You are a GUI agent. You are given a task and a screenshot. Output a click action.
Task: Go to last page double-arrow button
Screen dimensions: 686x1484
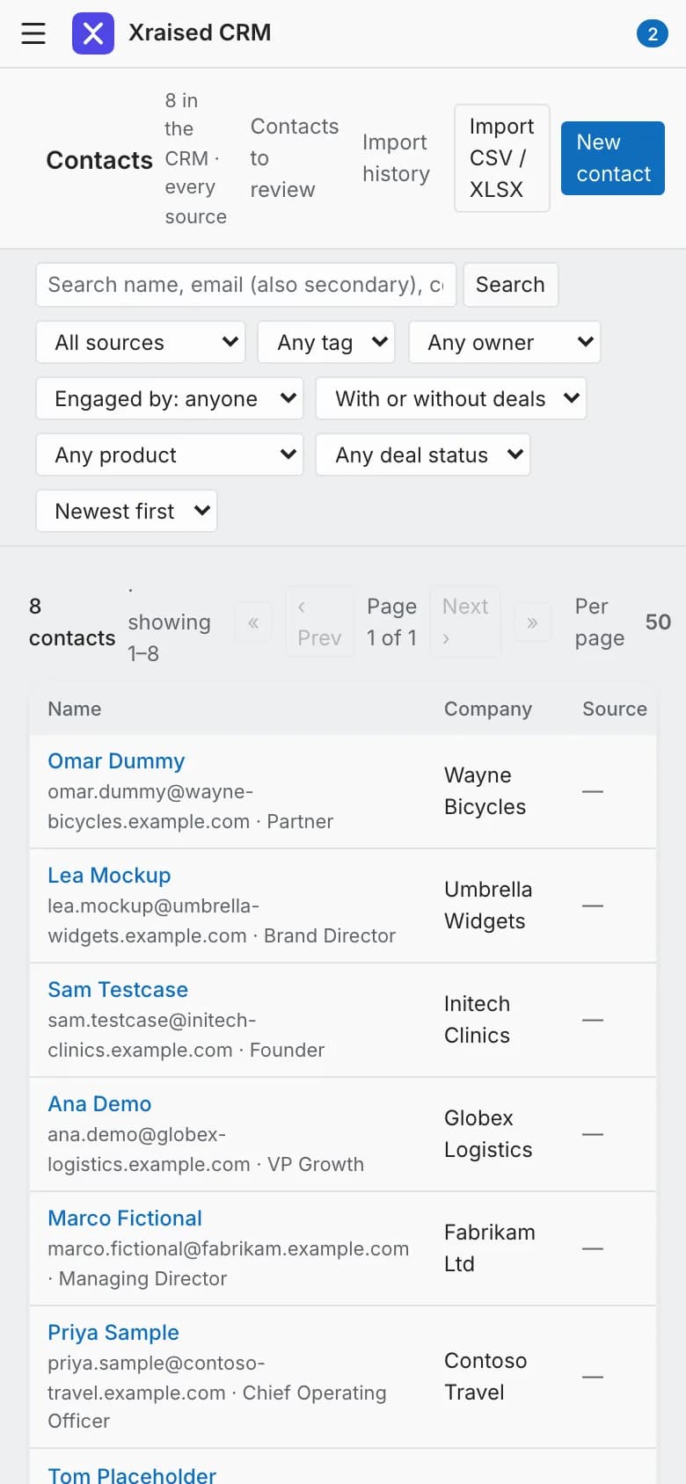pyautogui.click(x=532, y=622)
